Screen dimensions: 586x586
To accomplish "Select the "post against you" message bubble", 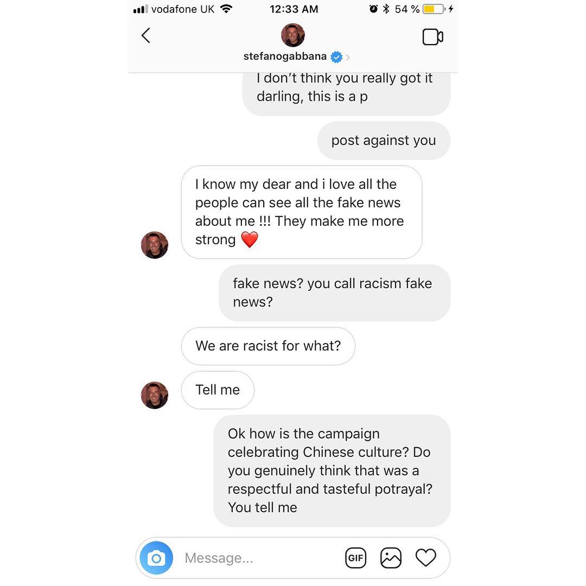I will [384, 141].
